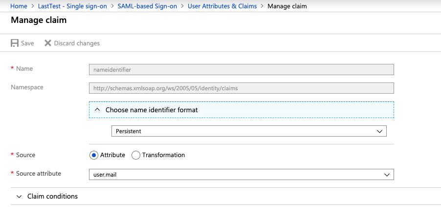
Task: Select the Attribute source radio button
Action: point(94,155)
